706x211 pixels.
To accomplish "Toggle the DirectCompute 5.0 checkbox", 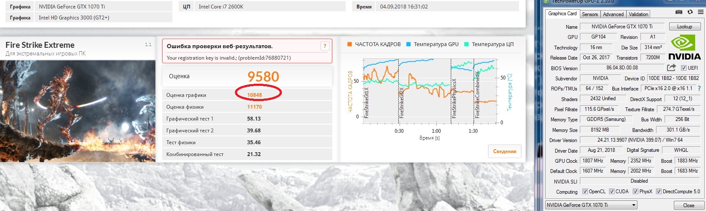I will [x=659, y=191].
